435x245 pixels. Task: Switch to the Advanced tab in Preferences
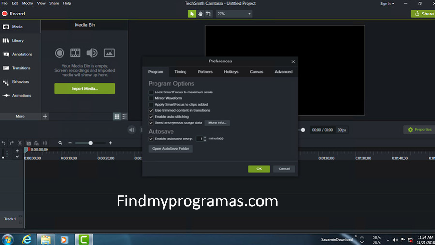283,72
